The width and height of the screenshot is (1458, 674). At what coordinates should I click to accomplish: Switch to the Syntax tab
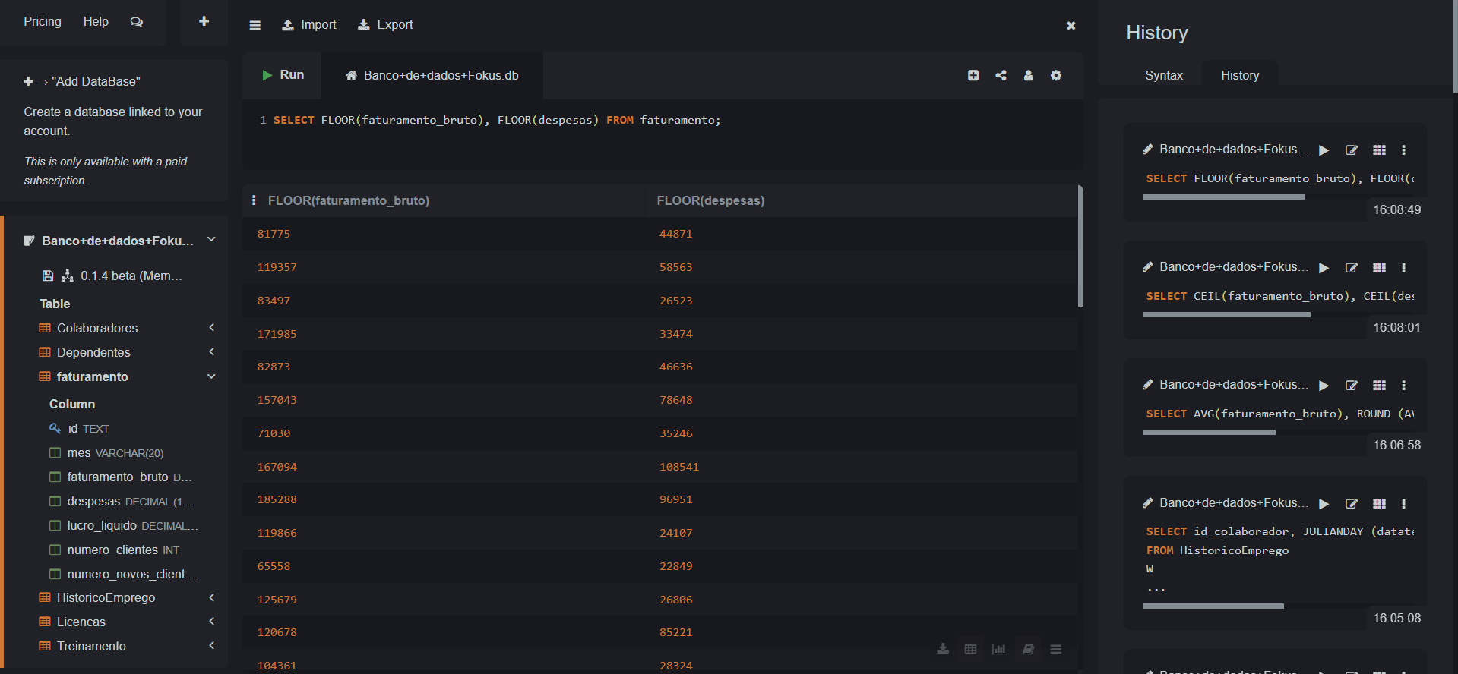(x=1164, y=75)
